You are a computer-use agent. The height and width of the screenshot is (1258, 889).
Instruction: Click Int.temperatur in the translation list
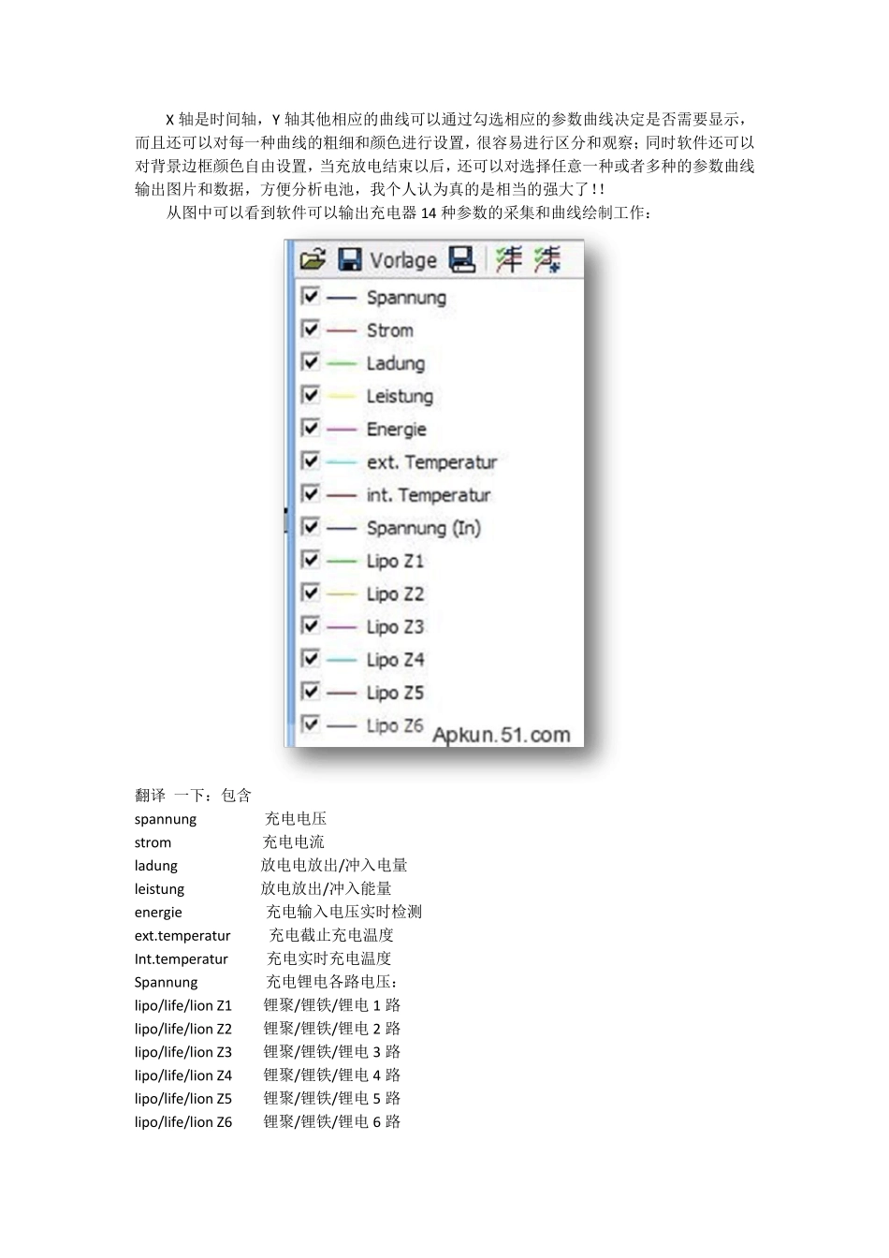click(x=181, y=959)
